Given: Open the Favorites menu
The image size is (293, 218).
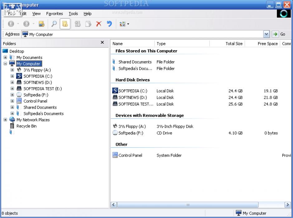Looking at the screenshot, I should pyautogui.click(x=54, y=14).
